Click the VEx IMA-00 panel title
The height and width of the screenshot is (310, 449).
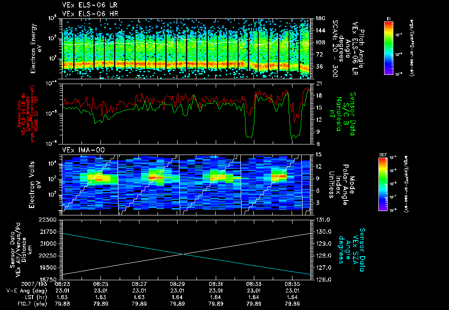[83, 150]
